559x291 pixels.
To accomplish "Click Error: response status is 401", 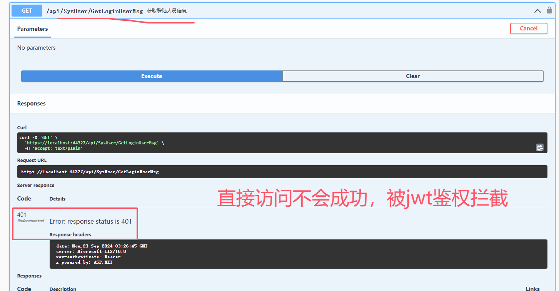I will pyautogui.click(x=91, y=222).
